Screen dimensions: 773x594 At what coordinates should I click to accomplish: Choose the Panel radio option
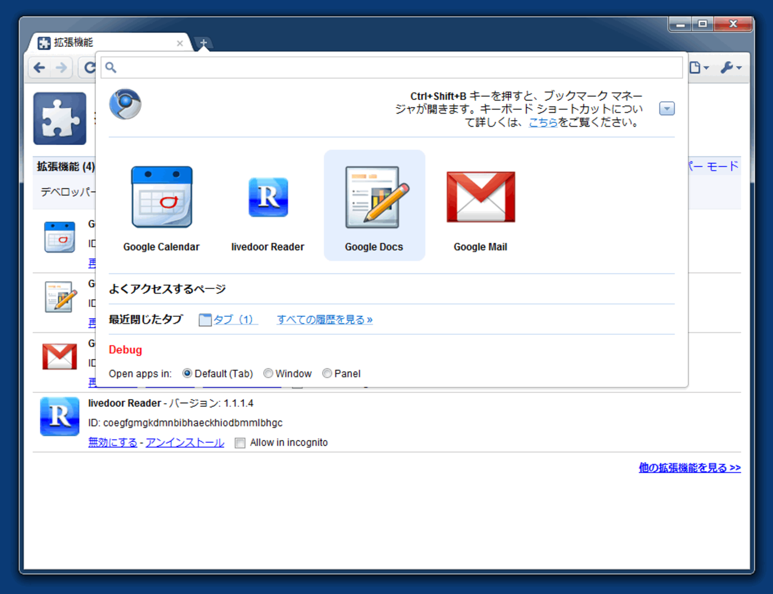tap(327, 373)
